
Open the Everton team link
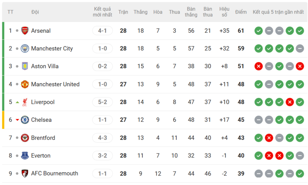[41, 156]
